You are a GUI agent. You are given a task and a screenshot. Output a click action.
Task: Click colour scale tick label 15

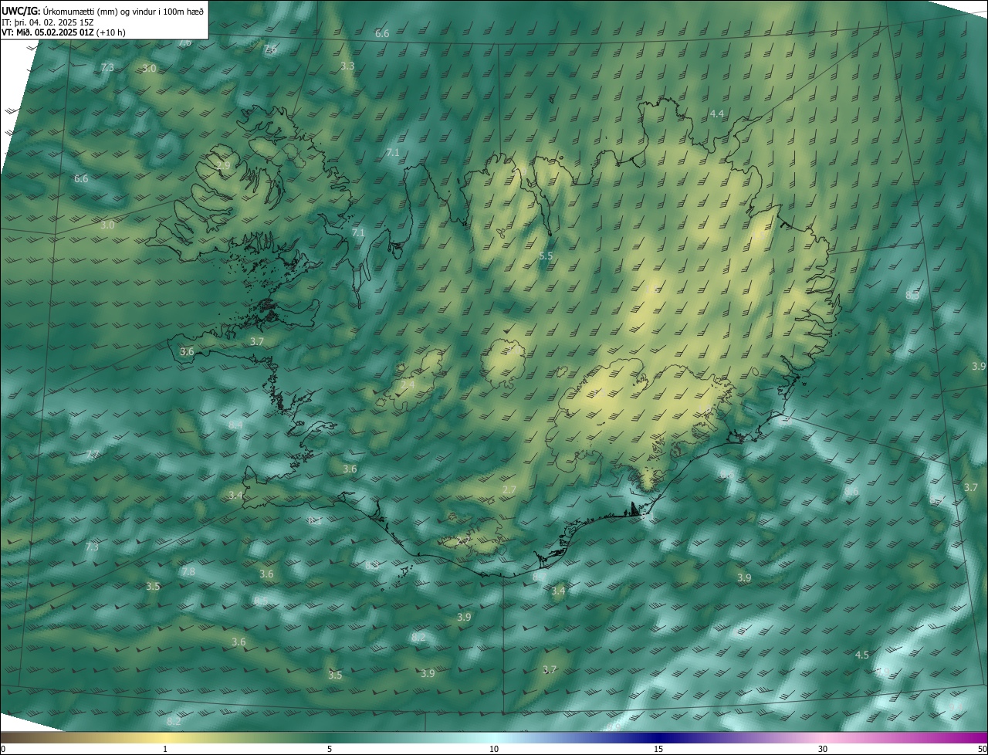pyautogui.click(x=658, y=749)
